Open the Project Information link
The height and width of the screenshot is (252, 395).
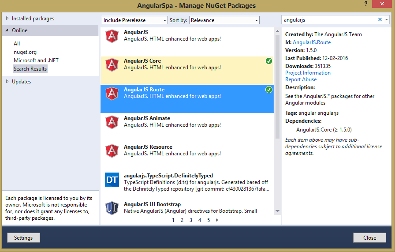click(308, 73)
